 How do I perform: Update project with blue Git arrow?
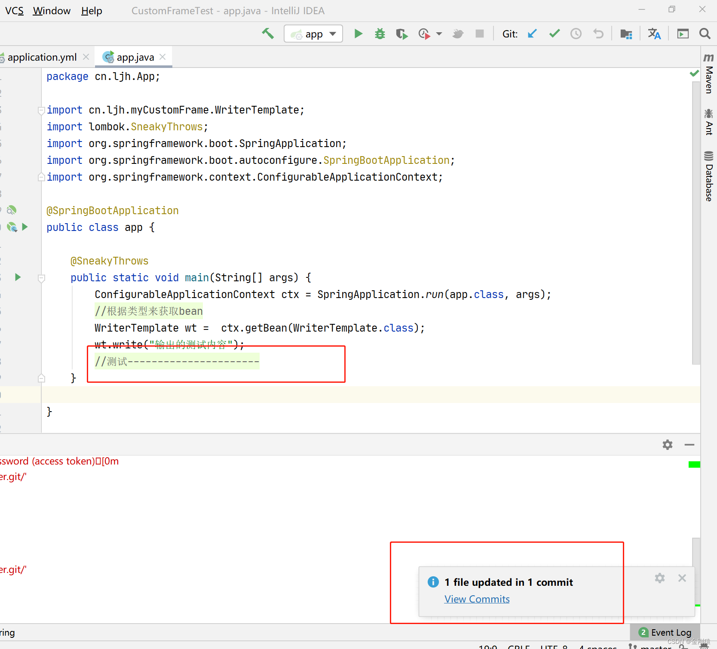coord(532,34)
